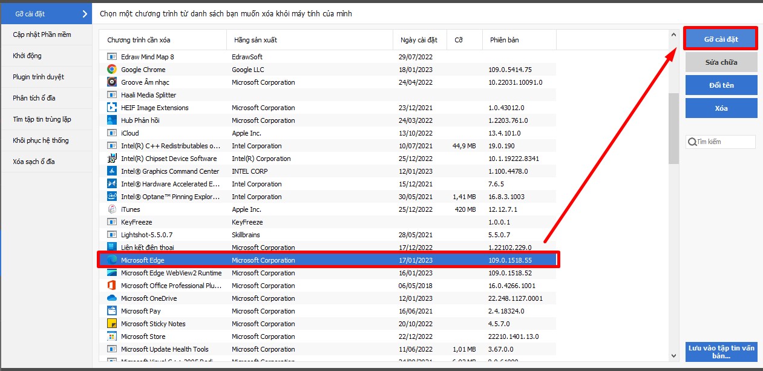Click the Microsoft Store icon
Viewport: 763px width, 371px height.
[111, 337]
